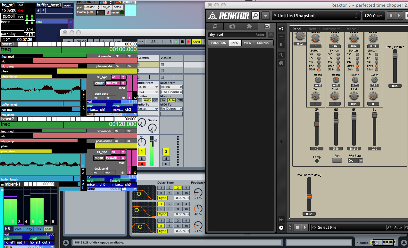Open the All Ins MIDI From dropdown

[171, 87]
